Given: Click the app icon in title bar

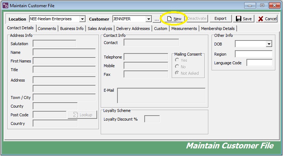Looking at the screenshot, I should coord(5,5).
